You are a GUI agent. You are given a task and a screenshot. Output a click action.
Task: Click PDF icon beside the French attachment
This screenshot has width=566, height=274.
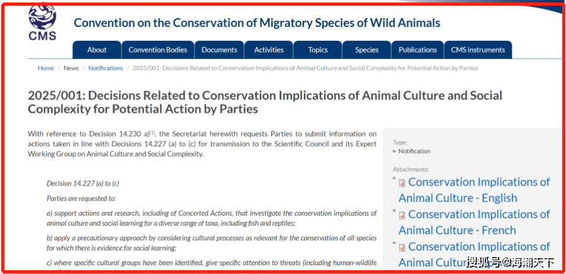point(402,216)
